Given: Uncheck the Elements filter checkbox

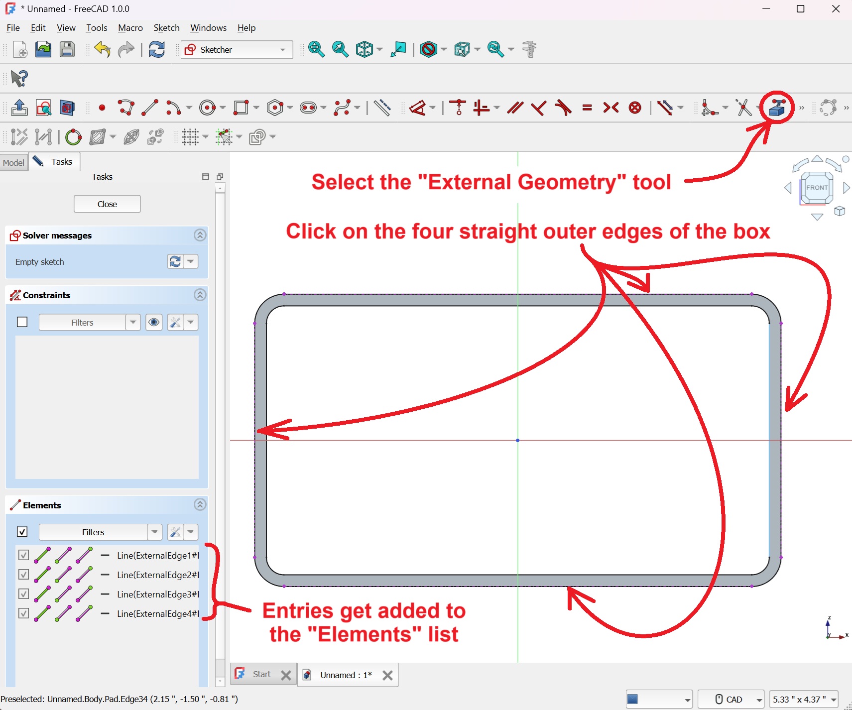Looking at the screenshot, I should pos(22,532).
